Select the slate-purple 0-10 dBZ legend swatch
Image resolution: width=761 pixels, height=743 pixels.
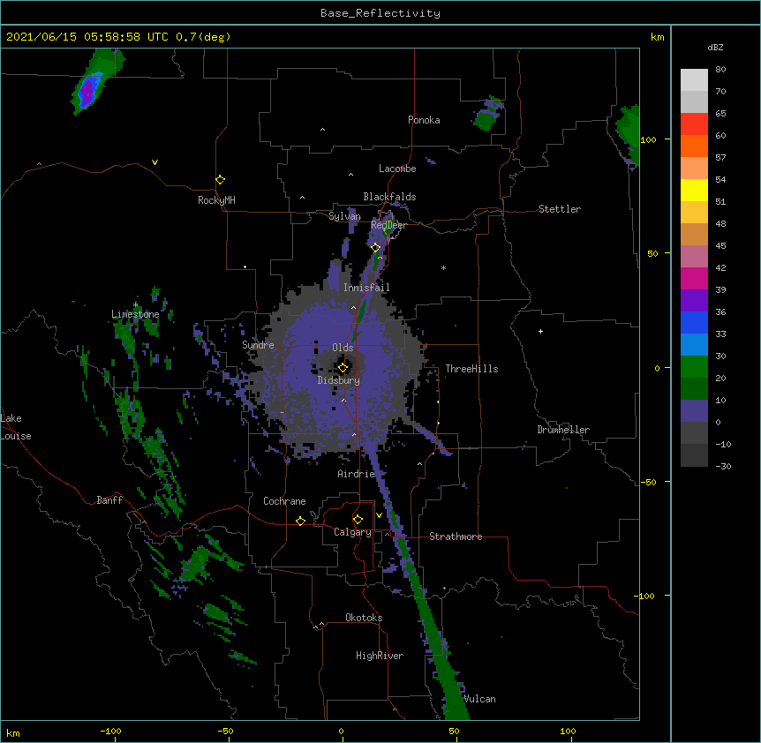694,411
